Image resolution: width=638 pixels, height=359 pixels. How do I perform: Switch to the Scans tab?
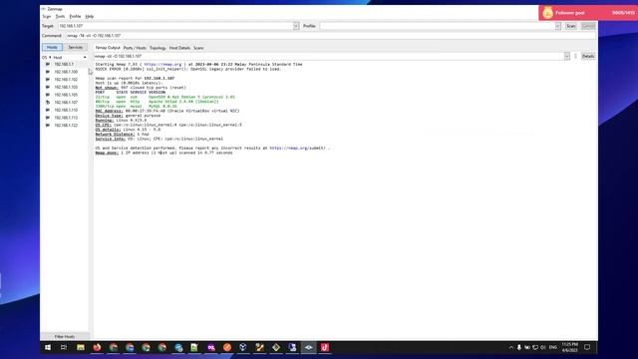[198, 48]
